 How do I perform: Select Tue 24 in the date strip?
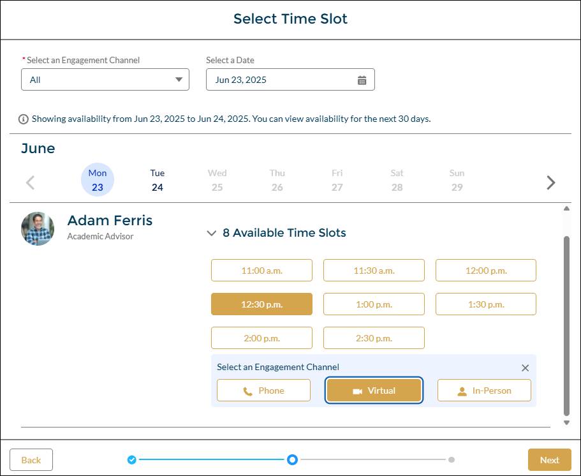pos(157,180)
